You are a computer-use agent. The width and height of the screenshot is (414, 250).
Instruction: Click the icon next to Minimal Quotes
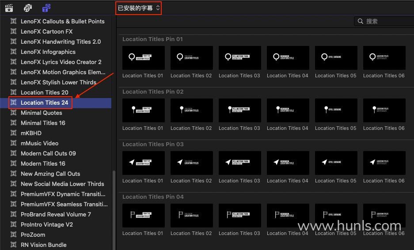coord(13,113)
